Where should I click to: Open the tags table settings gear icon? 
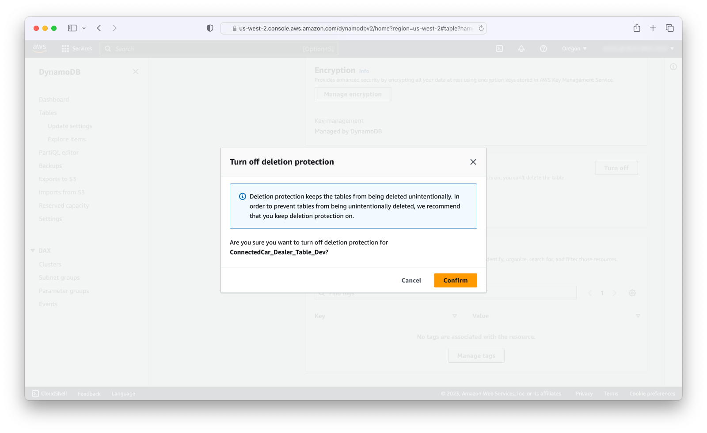632,293
